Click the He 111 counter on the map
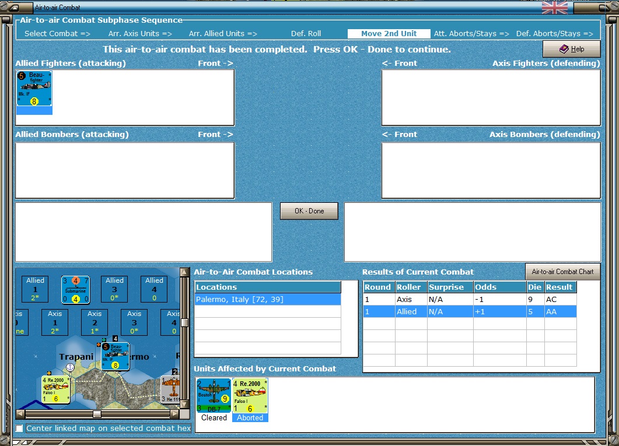619x446 pixels. [170, 389]
